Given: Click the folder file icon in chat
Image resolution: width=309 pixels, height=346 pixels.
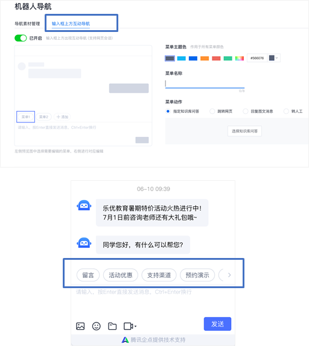Looking at the screenshot, I should (112, 326).
